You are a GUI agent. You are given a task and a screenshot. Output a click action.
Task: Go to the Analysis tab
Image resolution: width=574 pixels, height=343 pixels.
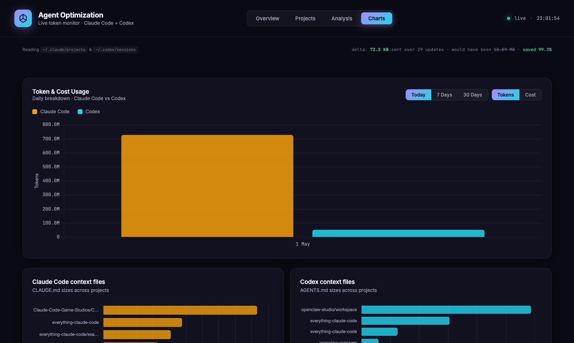tap(342, 18)
